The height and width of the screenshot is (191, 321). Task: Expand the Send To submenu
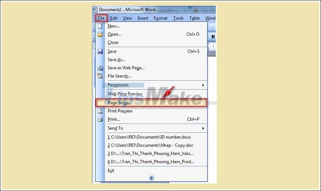pyautogui.click(x=151, y=128)
